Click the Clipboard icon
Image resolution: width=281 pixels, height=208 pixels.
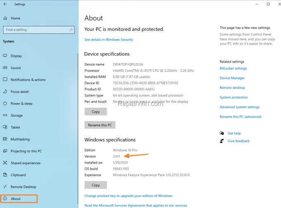[5, 175]
